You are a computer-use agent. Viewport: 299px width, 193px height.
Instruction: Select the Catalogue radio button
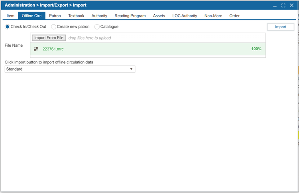[97, 27]
